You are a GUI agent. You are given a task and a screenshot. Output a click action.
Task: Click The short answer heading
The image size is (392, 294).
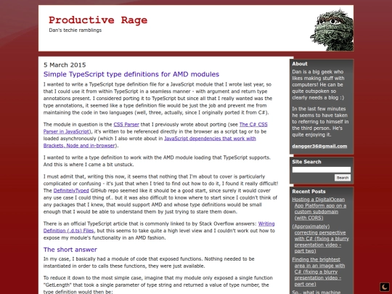[x=70, y=250]
